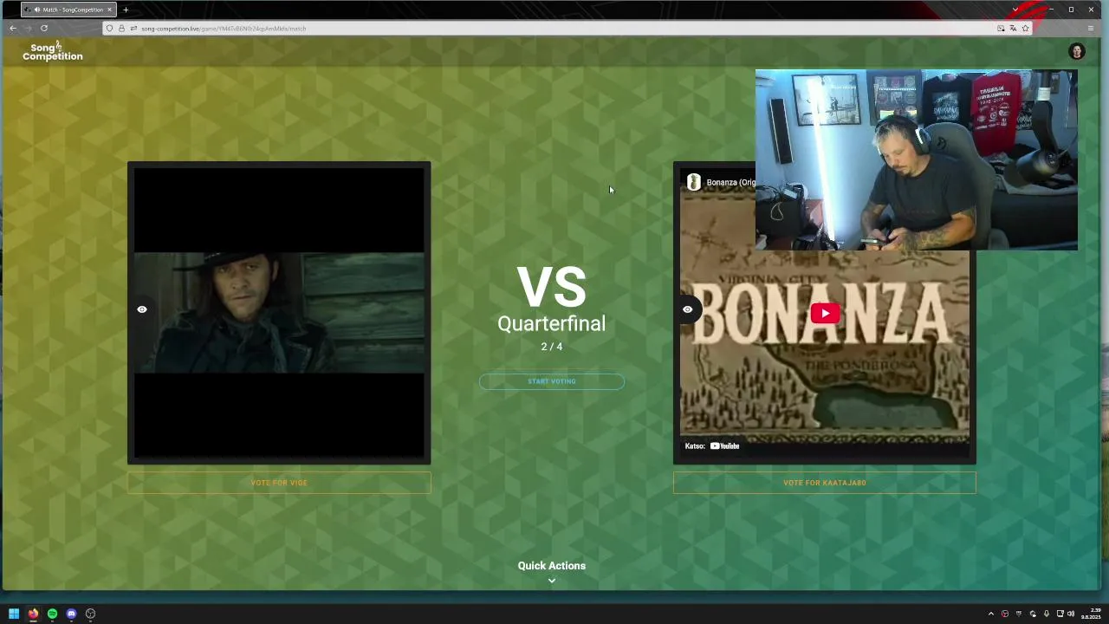The height and width of the screenshot is (624, 1109).
Task: Expand the Quick Actions chevron
Action: (x=551, y=581)
